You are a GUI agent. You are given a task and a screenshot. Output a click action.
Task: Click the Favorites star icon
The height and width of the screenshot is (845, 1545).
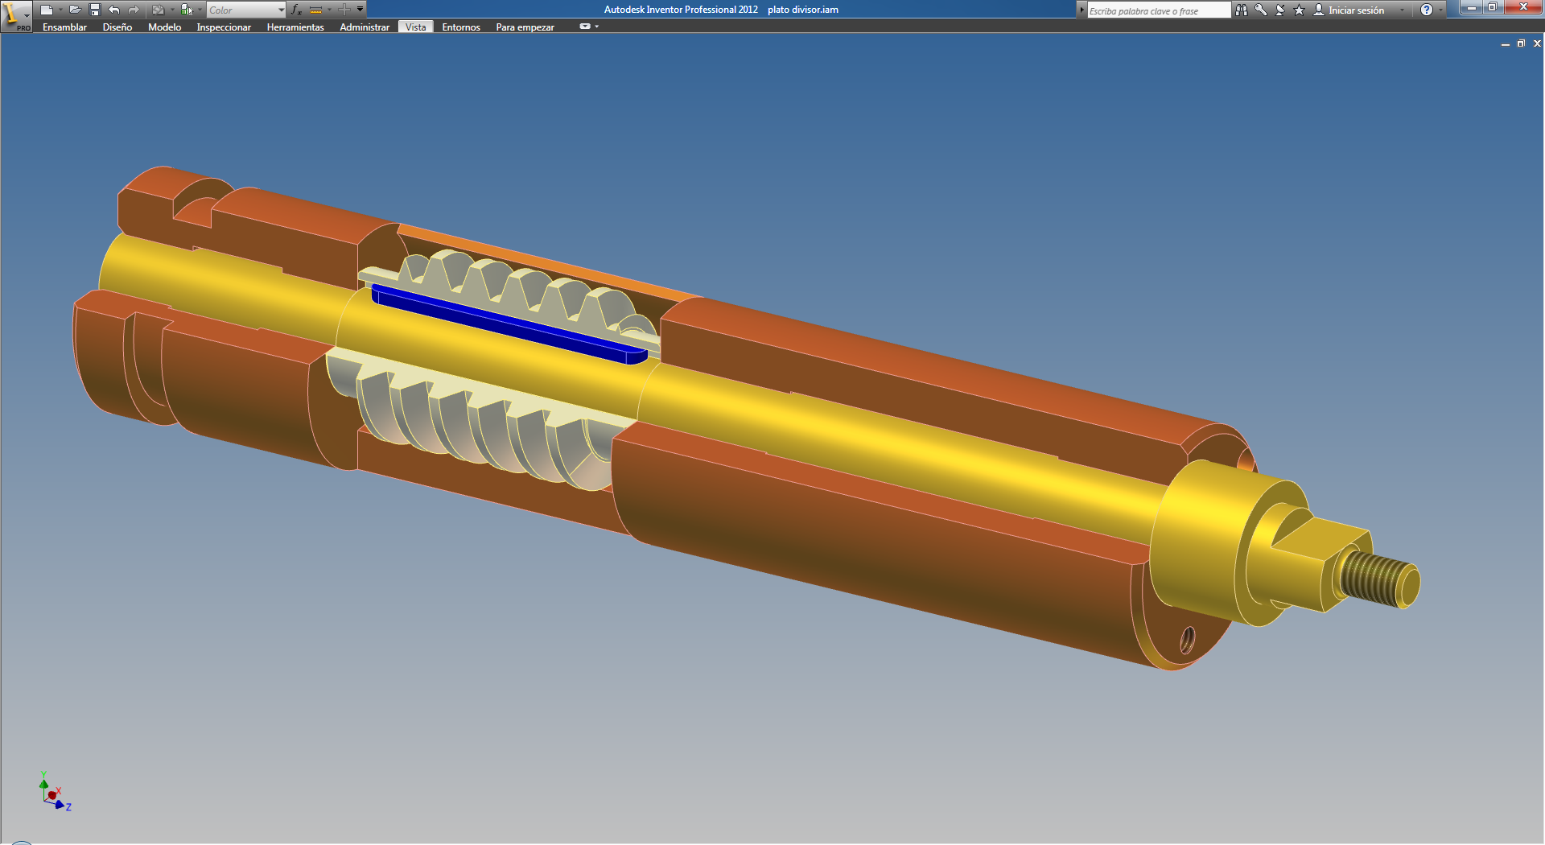[1299, 10]
